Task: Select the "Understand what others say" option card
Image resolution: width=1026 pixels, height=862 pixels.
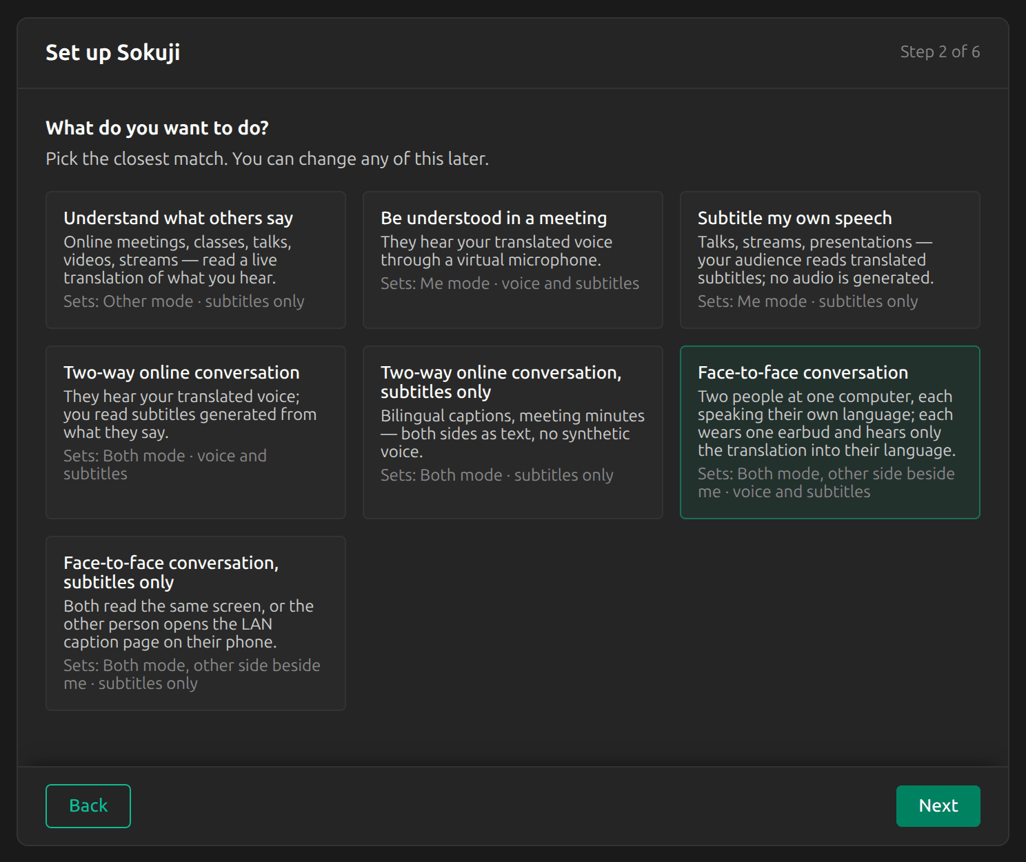Action: tap(196, 260)
